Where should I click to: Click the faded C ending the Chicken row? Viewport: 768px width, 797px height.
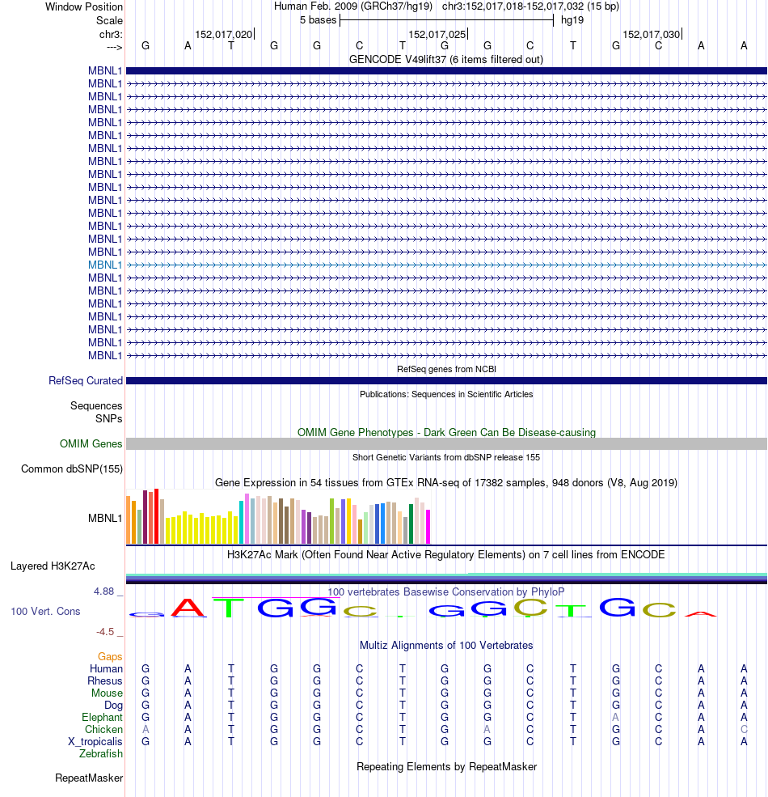pyautogui.click(x=744, y=729)
